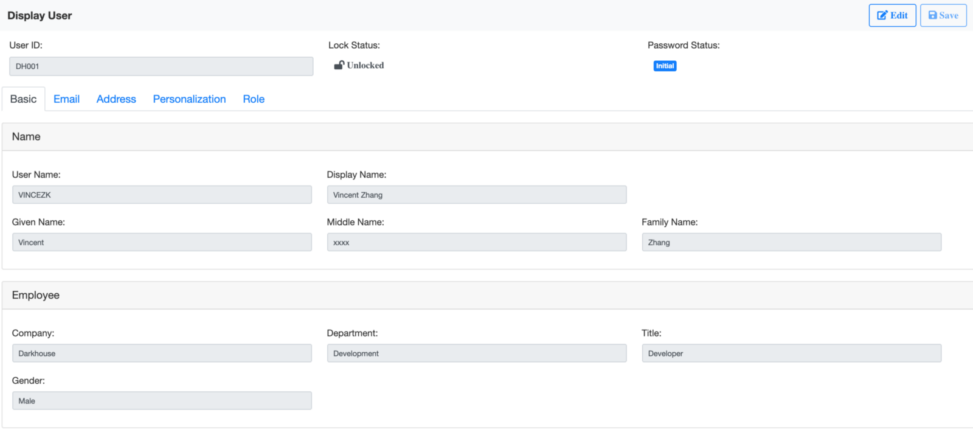Click the Edit pencil icon
Image resolution: width=973 pixels, height=438 pixels.
(x=882, y=16)
